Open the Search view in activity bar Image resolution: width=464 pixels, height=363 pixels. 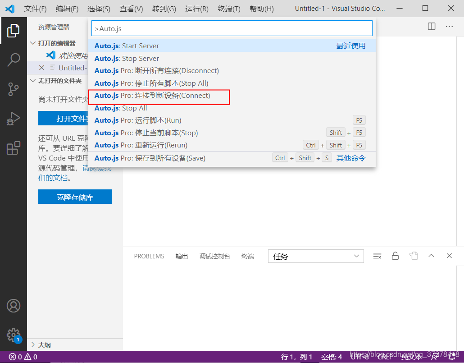pyautogui.click(x=14, y=60)
